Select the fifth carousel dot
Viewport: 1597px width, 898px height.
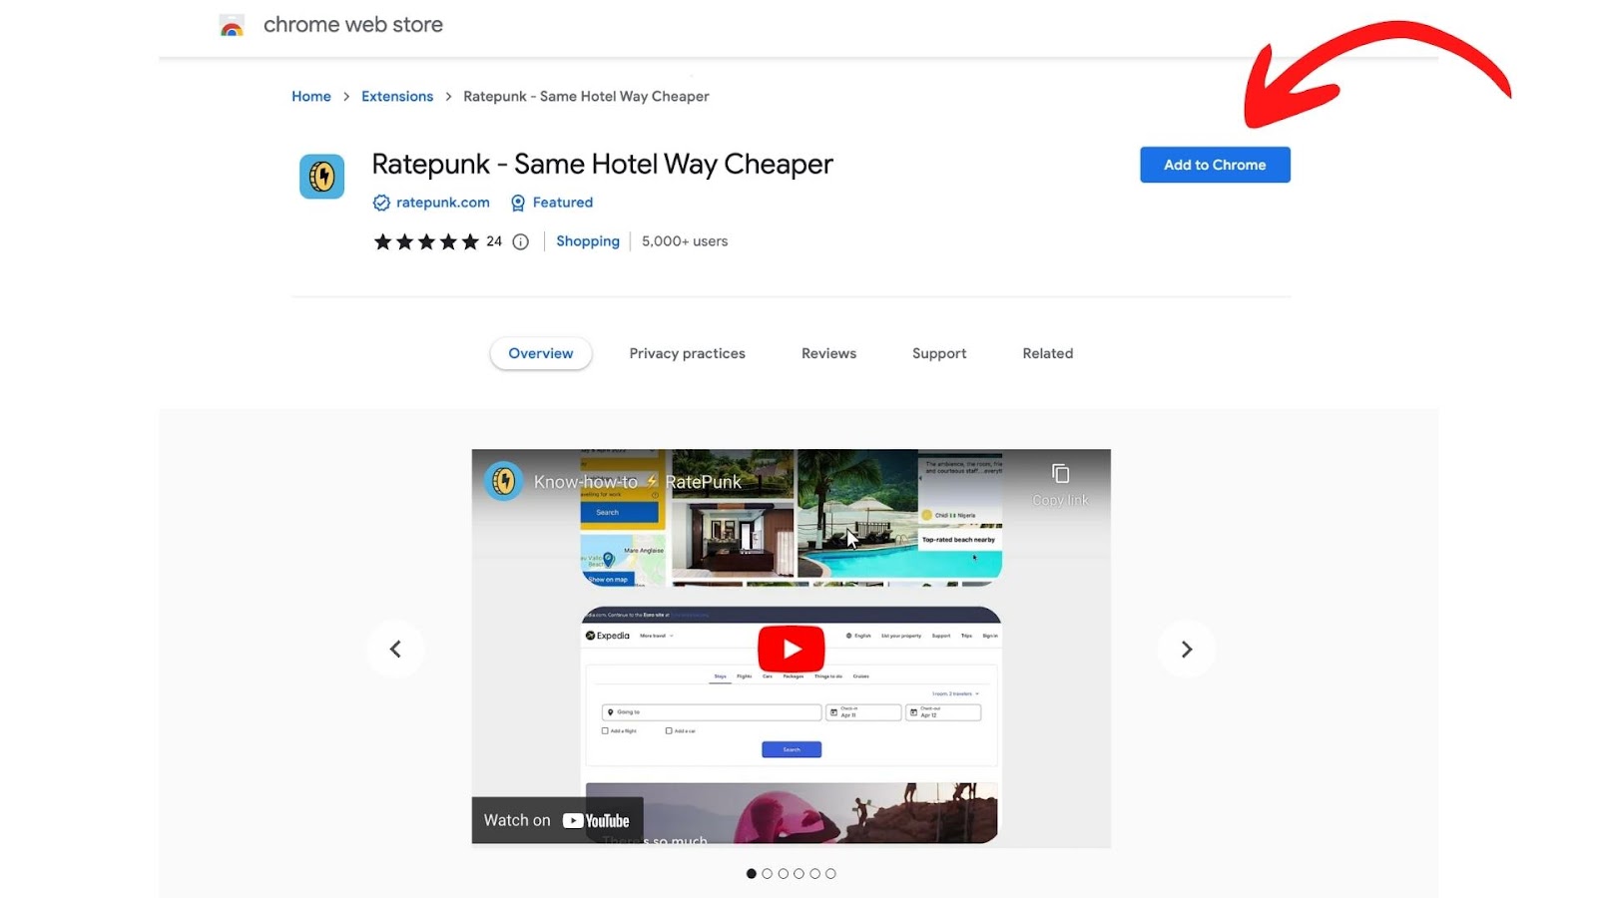point(814,874)
